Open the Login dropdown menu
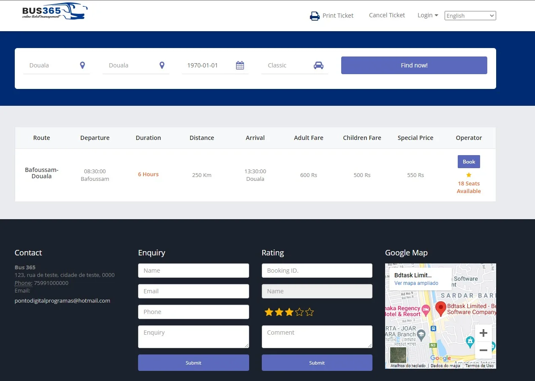 pos(428,15)
